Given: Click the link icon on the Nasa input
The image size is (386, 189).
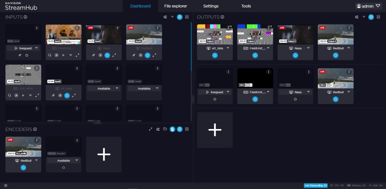Looking at the screenshot, I should (93, 55).
